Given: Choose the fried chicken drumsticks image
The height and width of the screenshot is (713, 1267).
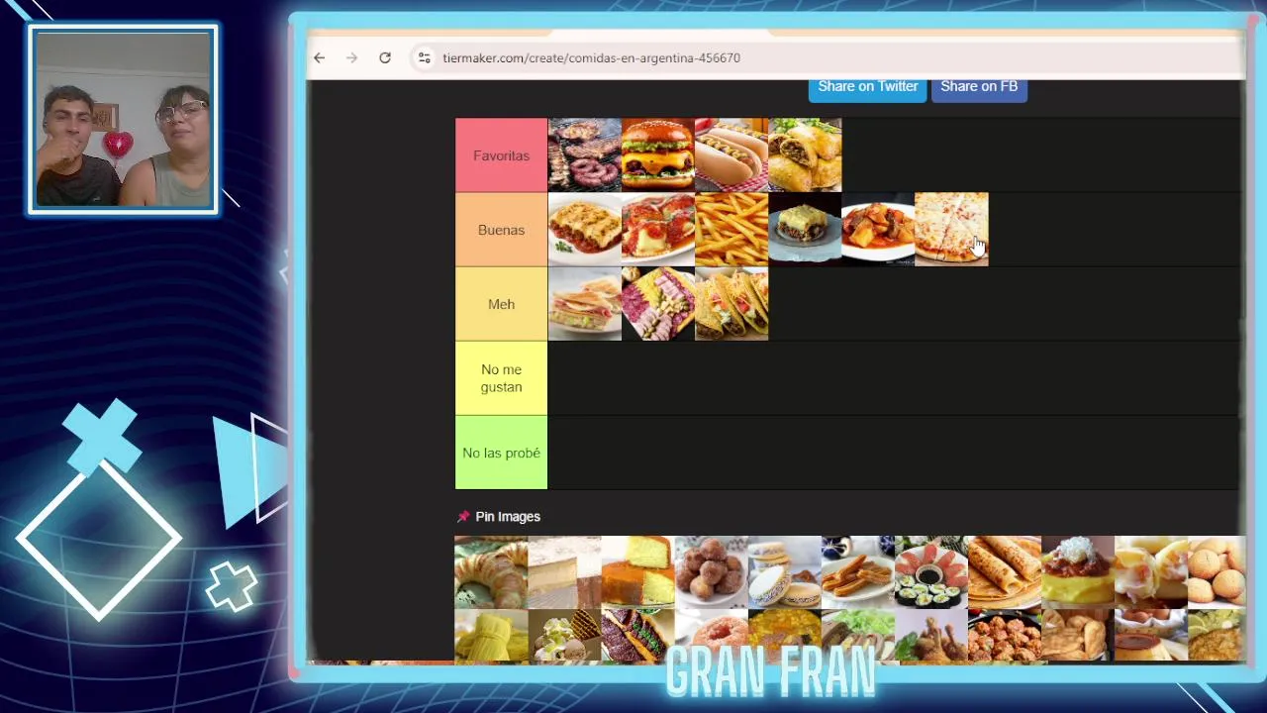Looking at the screenshot, I should click(930, 636).
